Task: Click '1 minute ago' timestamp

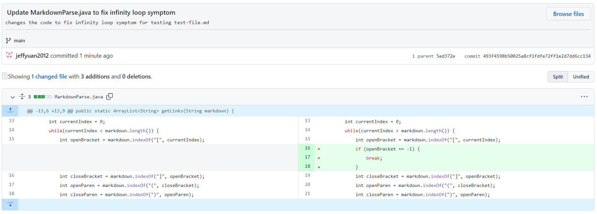Action: point(96,56)
